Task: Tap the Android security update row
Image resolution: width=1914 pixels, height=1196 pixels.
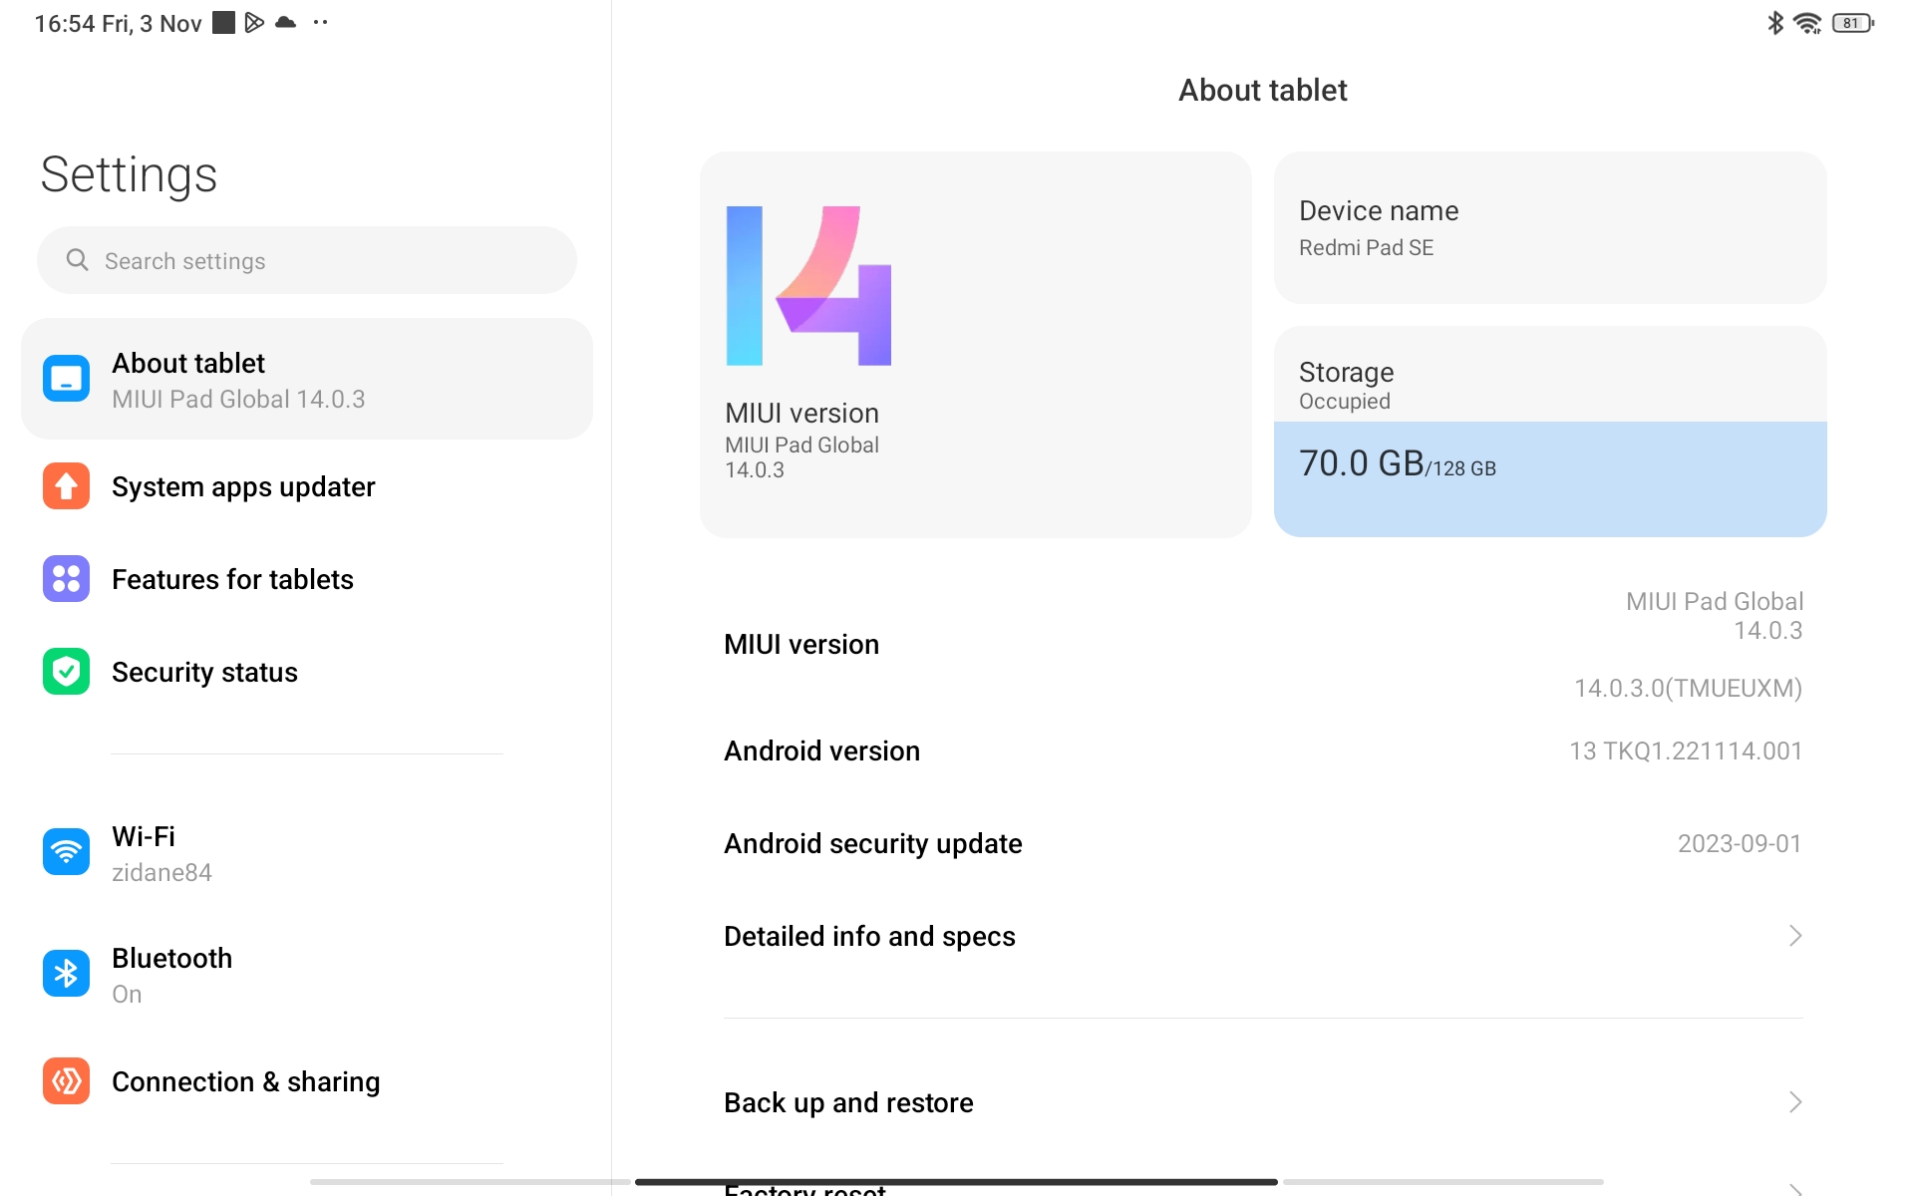Action: point(1262,843)
